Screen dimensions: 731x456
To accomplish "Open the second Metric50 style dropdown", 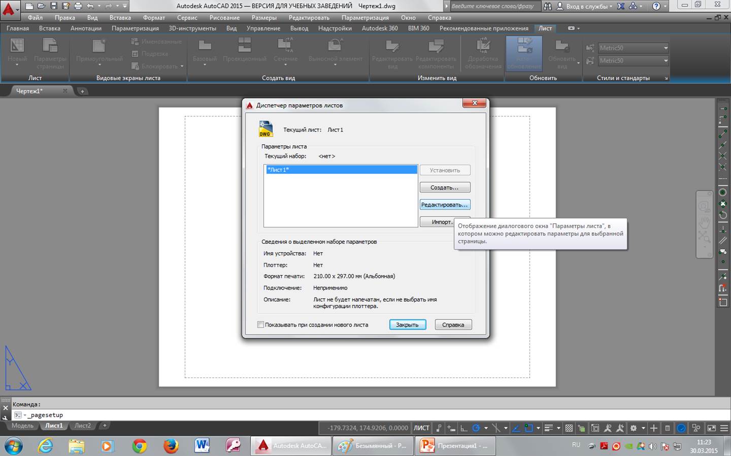I will 633,60.
